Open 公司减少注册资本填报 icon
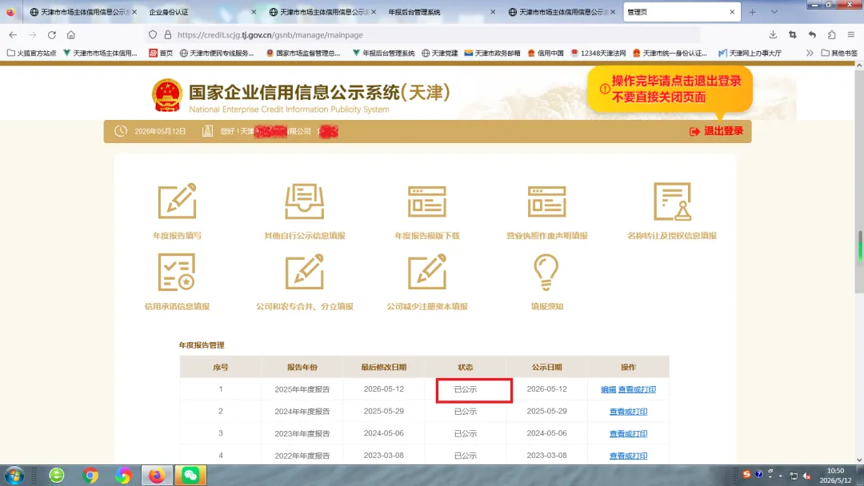This screenshot has height=486, width=864. tap(427, 272)
